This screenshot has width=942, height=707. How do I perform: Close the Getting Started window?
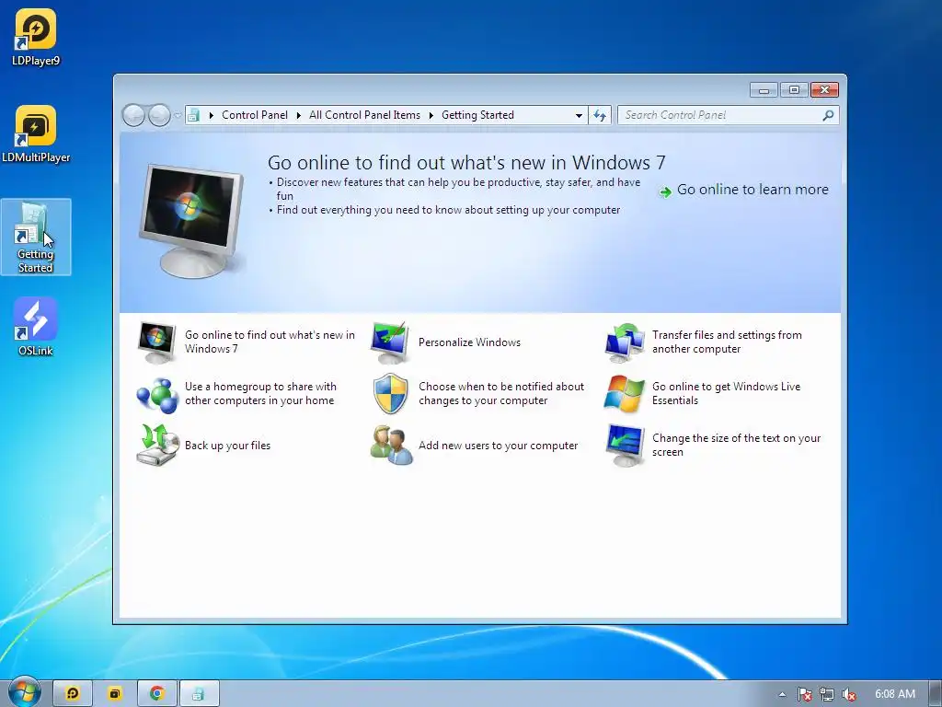[824, 90]
